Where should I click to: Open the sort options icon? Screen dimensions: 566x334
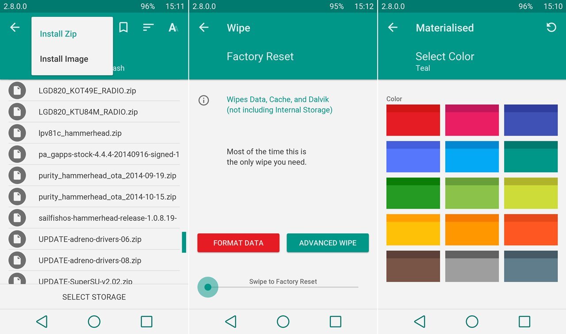[148, 28]
